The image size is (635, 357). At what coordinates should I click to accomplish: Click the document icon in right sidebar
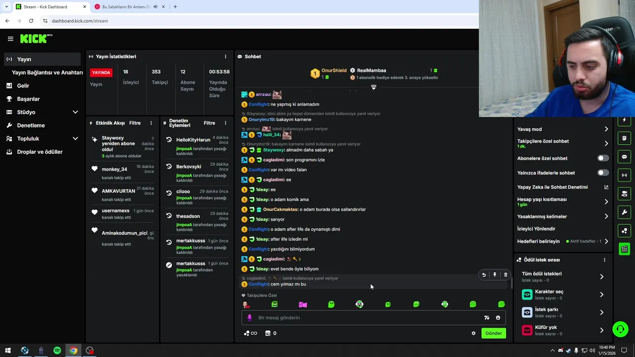(625, 138)
